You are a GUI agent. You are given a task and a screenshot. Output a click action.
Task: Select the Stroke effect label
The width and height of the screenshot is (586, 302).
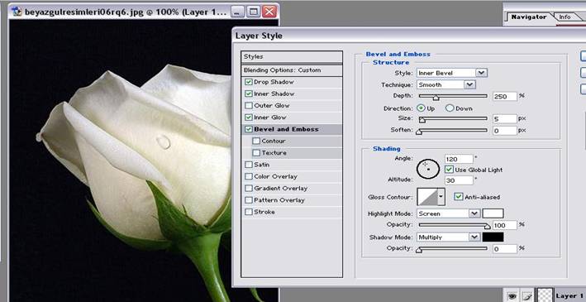(x=264, y=212)
